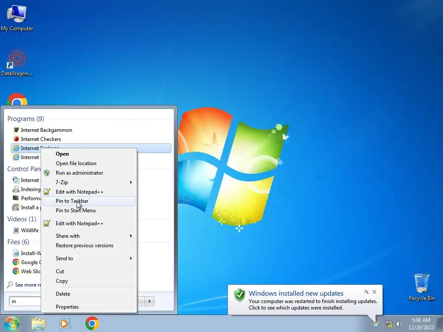Open My Computer desktop icon
The height and width of the screenshot is (332, 443).
(x=17, y=18)
